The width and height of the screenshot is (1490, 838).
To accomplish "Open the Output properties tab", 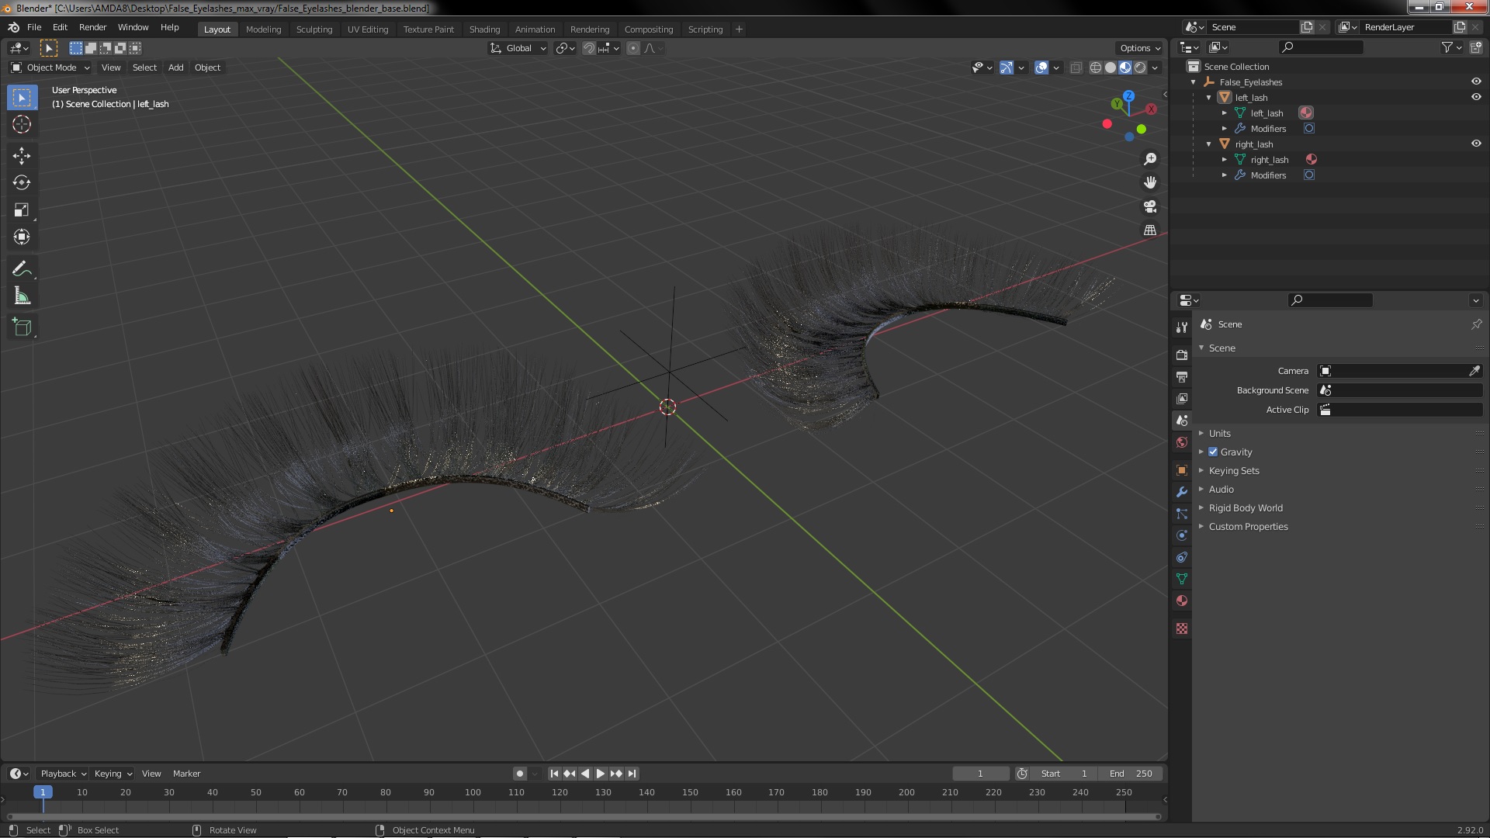I will tap(1182, 376).
